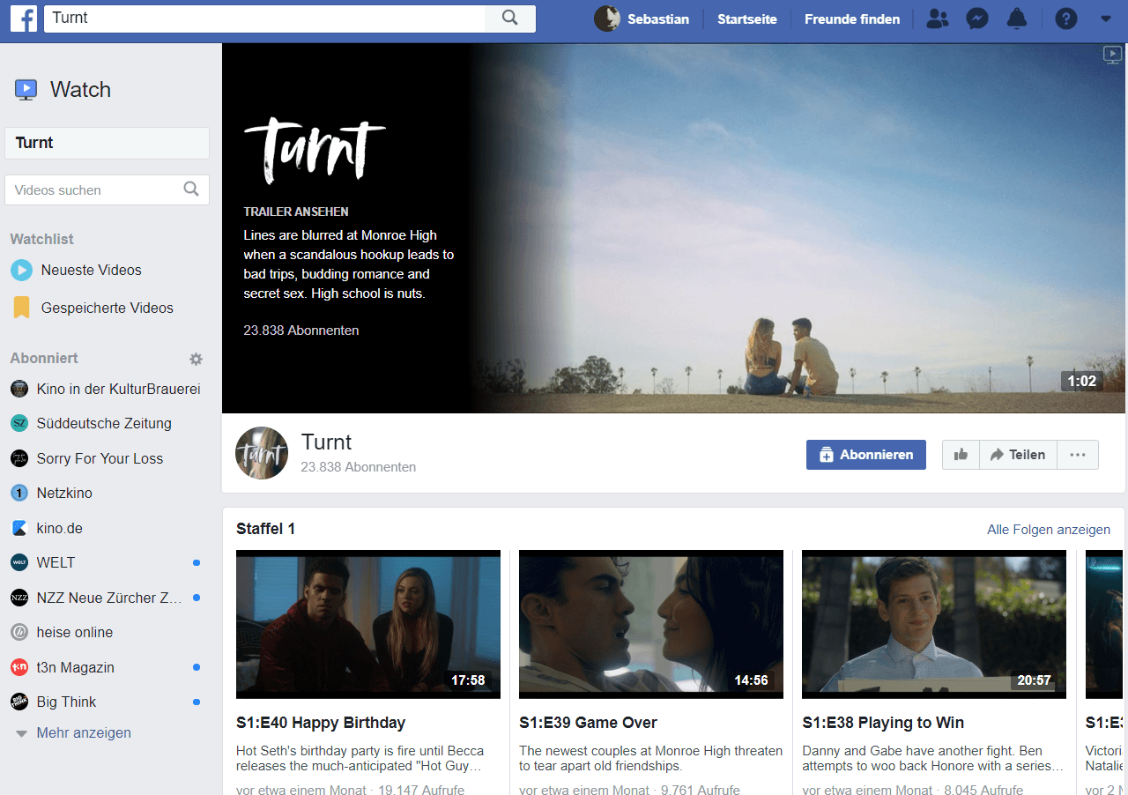
Task: Click Kino in der KulturBrauerei page icon
Action: [x=19, y=389]
